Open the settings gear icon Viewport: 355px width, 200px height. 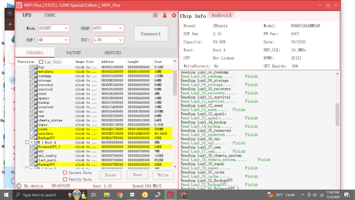pos(174,15)
